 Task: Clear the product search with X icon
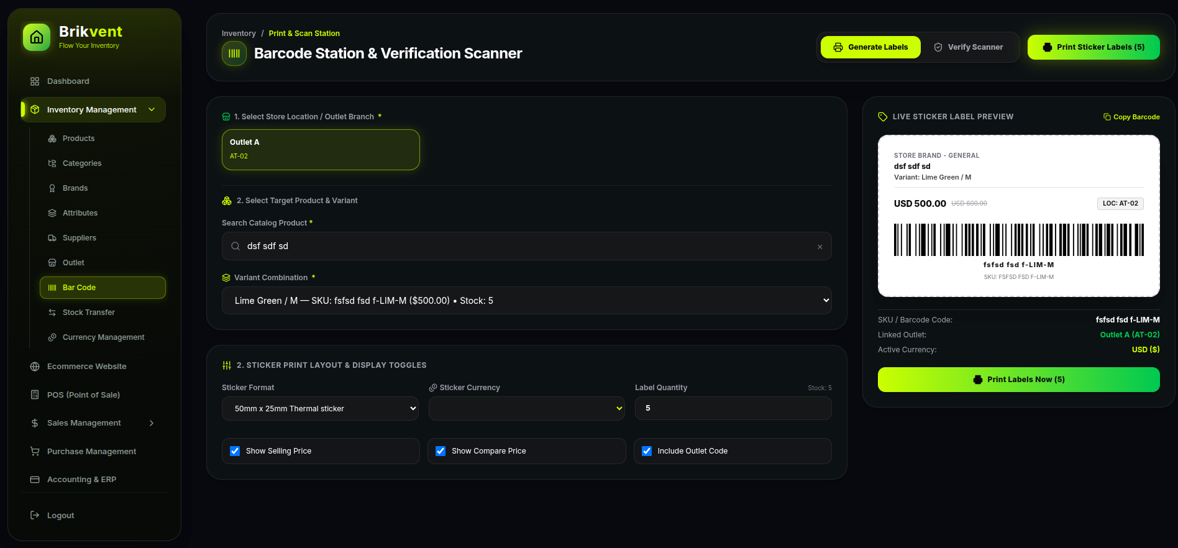[820, 247]
